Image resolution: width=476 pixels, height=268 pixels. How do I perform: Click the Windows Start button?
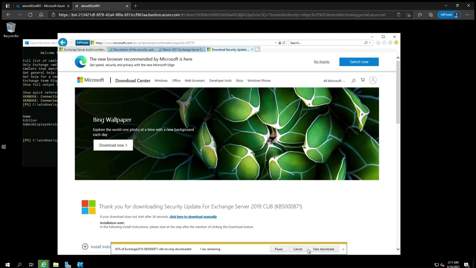pyautogui.click(x=7, y=265)
